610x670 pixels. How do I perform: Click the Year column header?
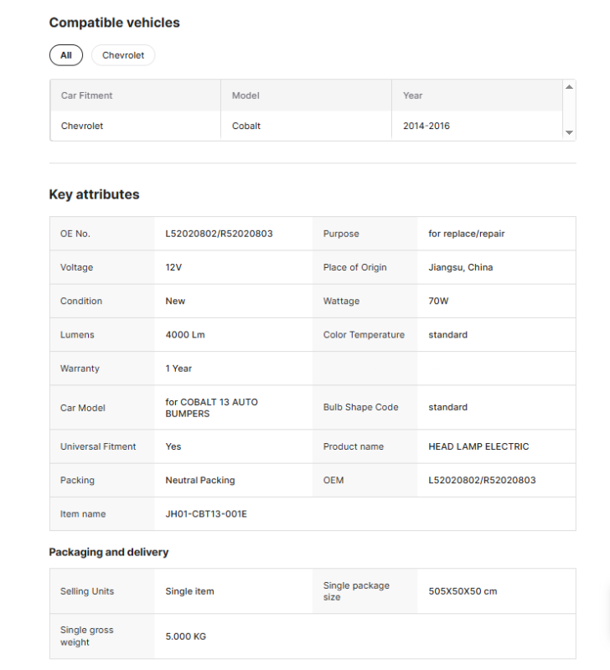(412, 95)
